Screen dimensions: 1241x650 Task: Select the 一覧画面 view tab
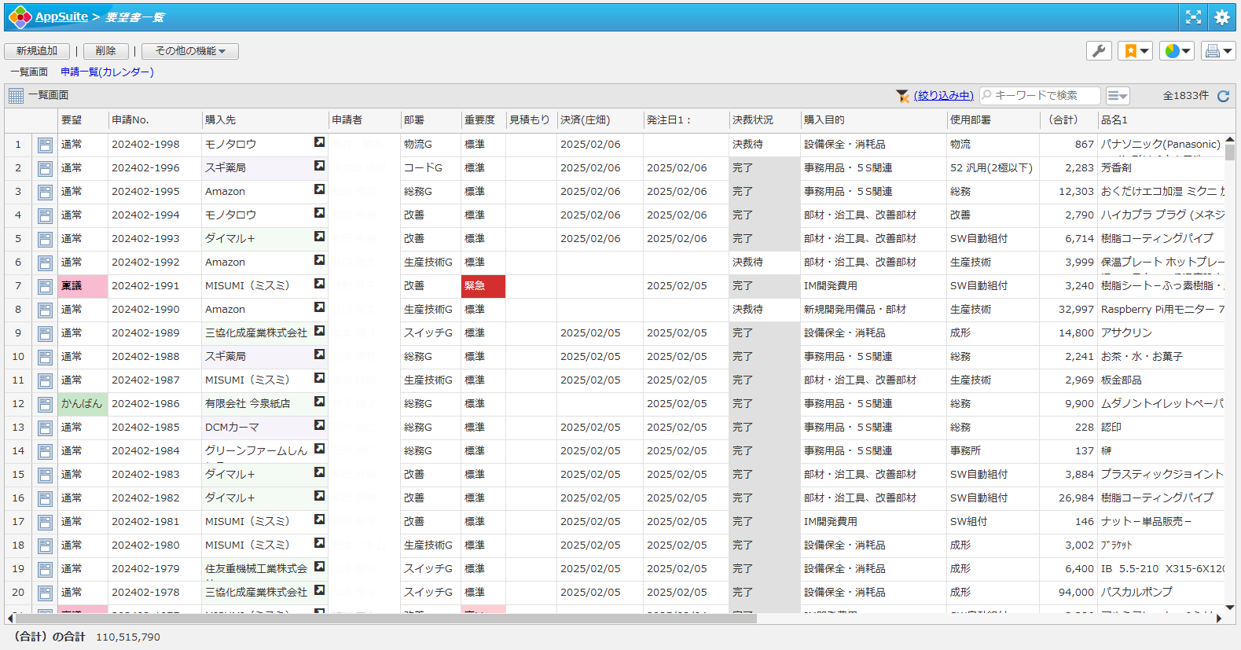[29, 72]
